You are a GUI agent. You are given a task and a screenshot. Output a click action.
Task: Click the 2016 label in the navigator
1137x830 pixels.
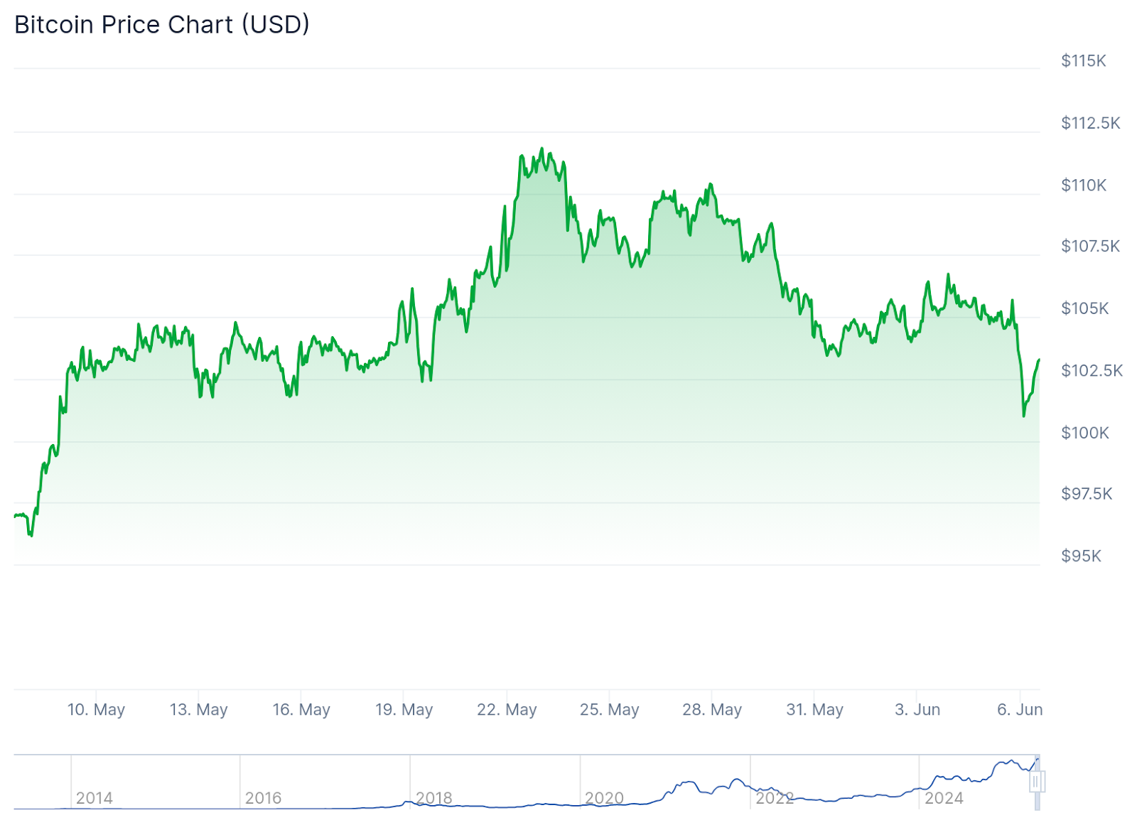click(x=264, y=798)
